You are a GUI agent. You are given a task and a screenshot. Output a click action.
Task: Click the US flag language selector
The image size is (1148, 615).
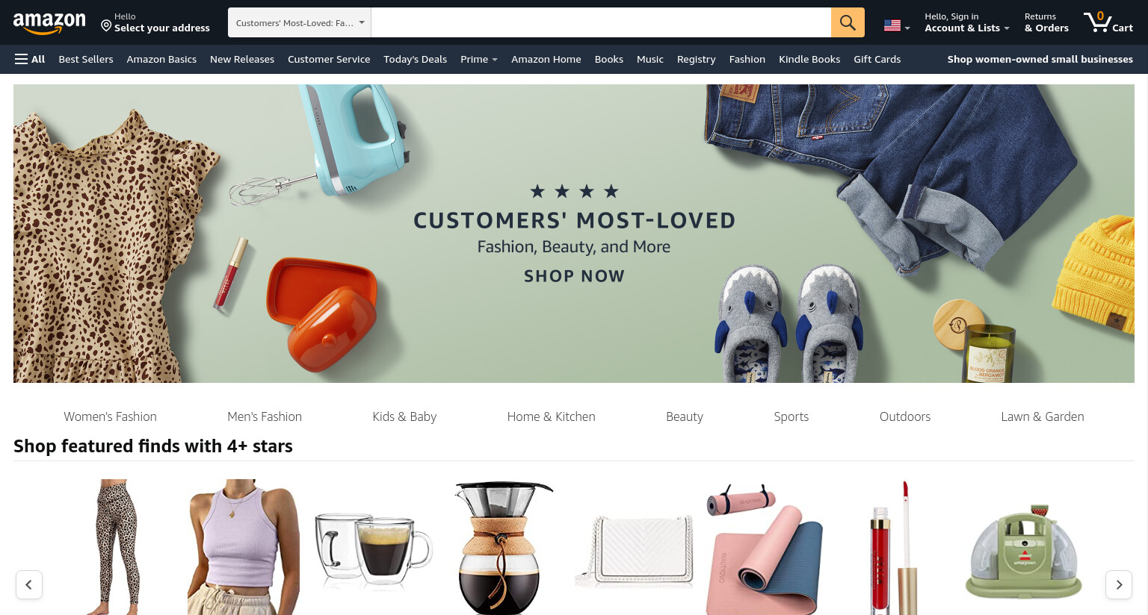tap(897, 25)
